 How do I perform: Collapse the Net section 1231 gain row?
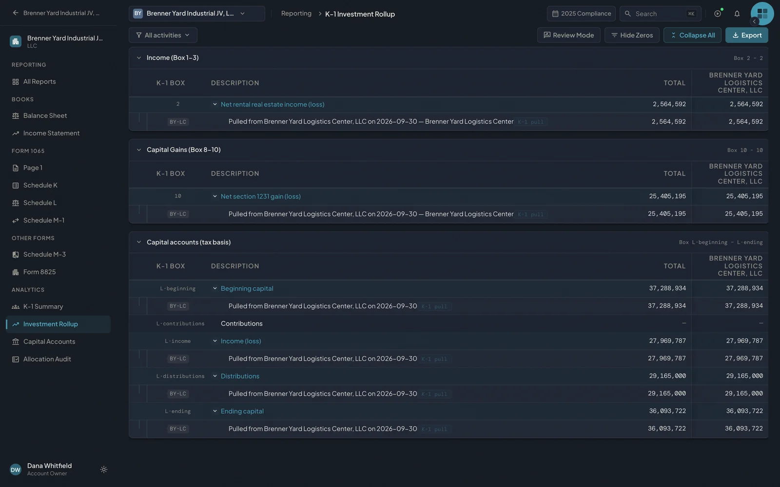point(215,196)
